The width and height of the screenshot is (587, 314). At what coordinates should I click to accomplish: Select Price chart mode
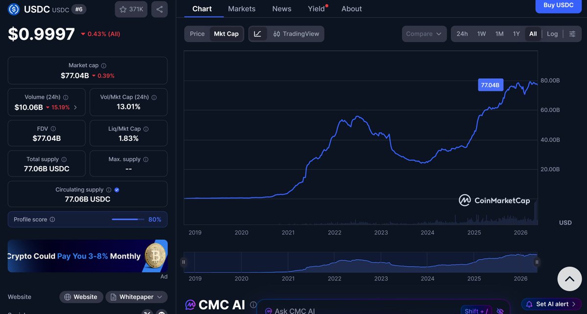pos(197,34)
